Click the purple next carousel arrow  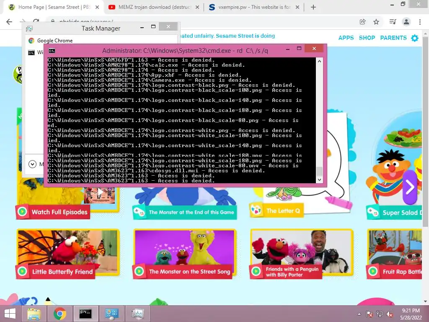pos(410,187)
